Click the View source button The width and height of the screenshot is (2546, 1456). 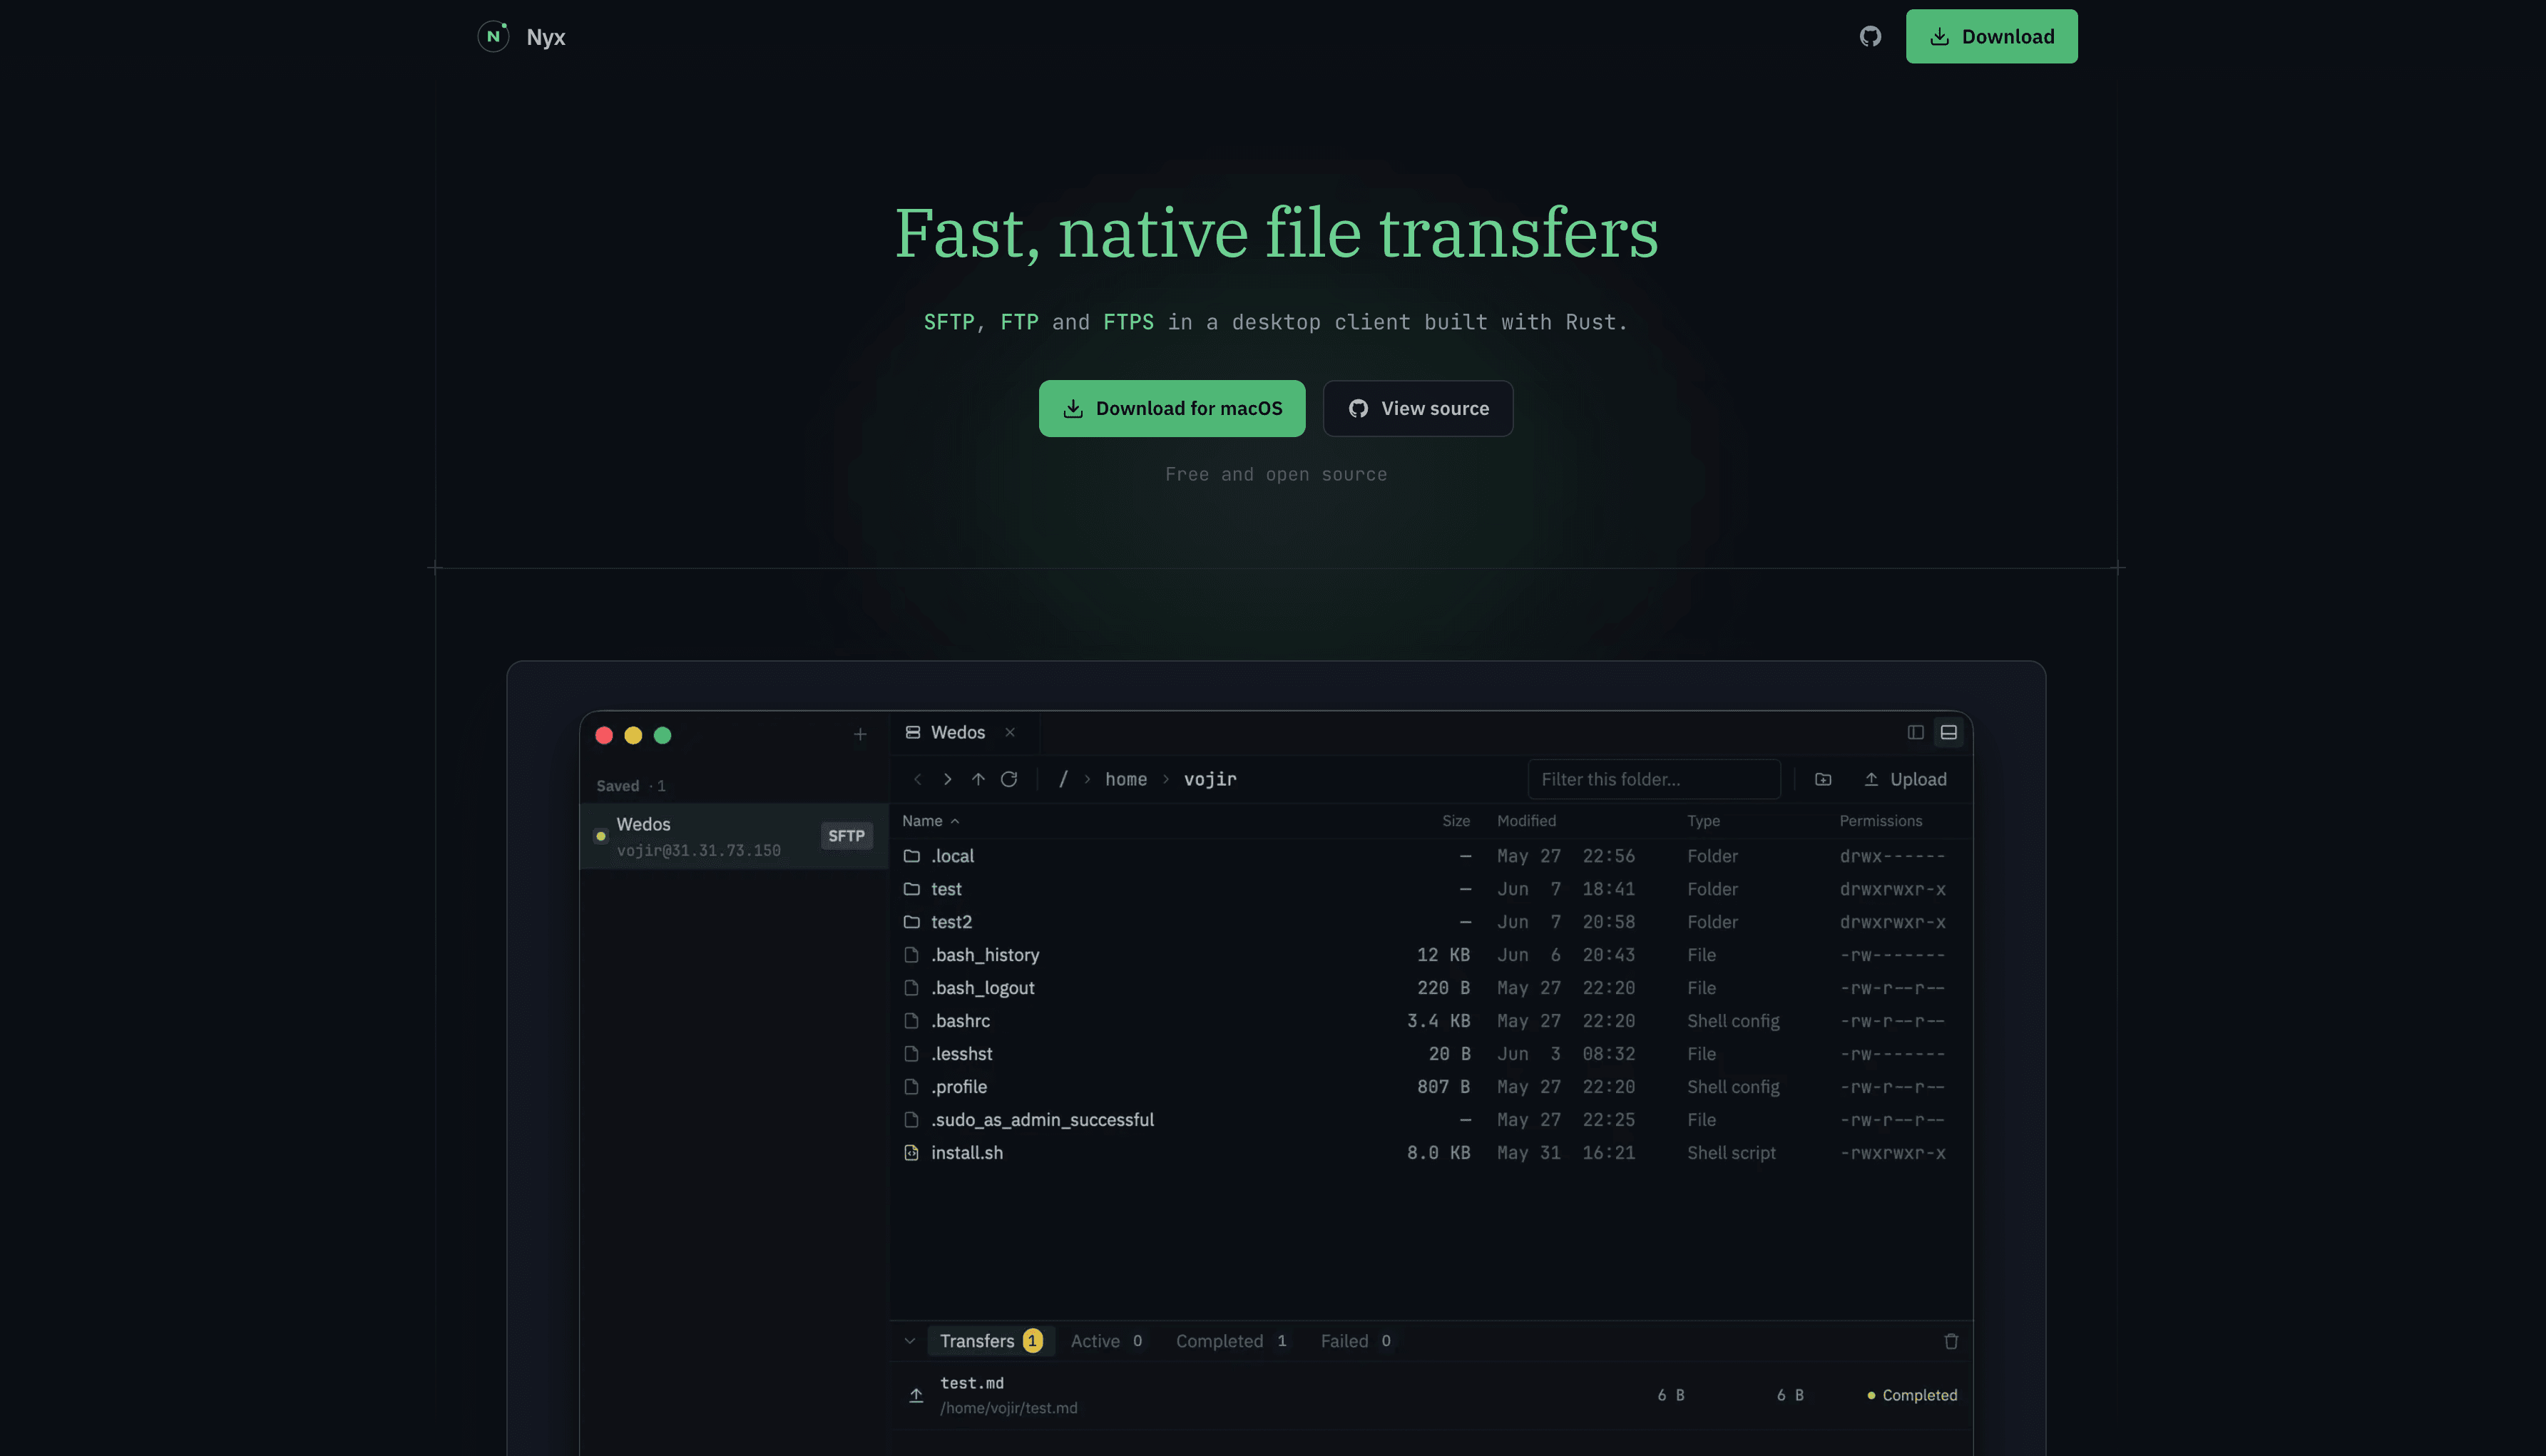1418,408
